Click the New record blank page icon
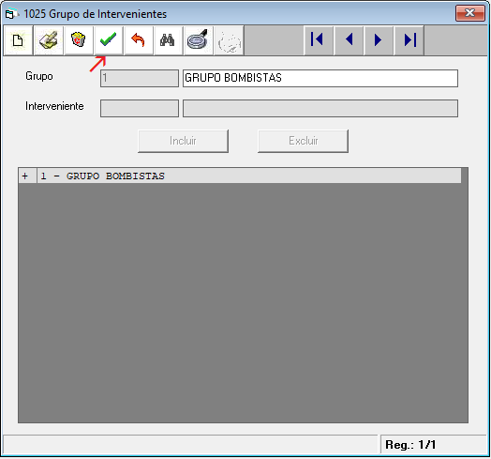 (18, 40)
